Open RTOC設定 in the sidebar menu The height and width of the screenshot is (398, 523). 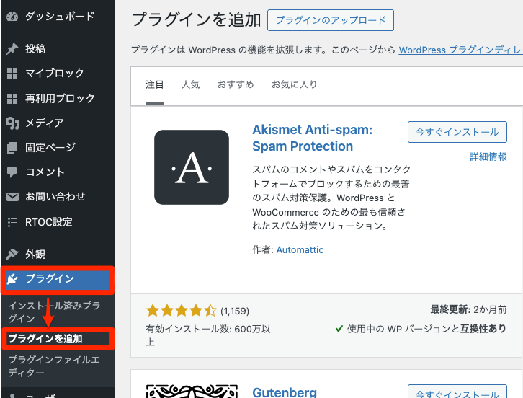point(48,222)
